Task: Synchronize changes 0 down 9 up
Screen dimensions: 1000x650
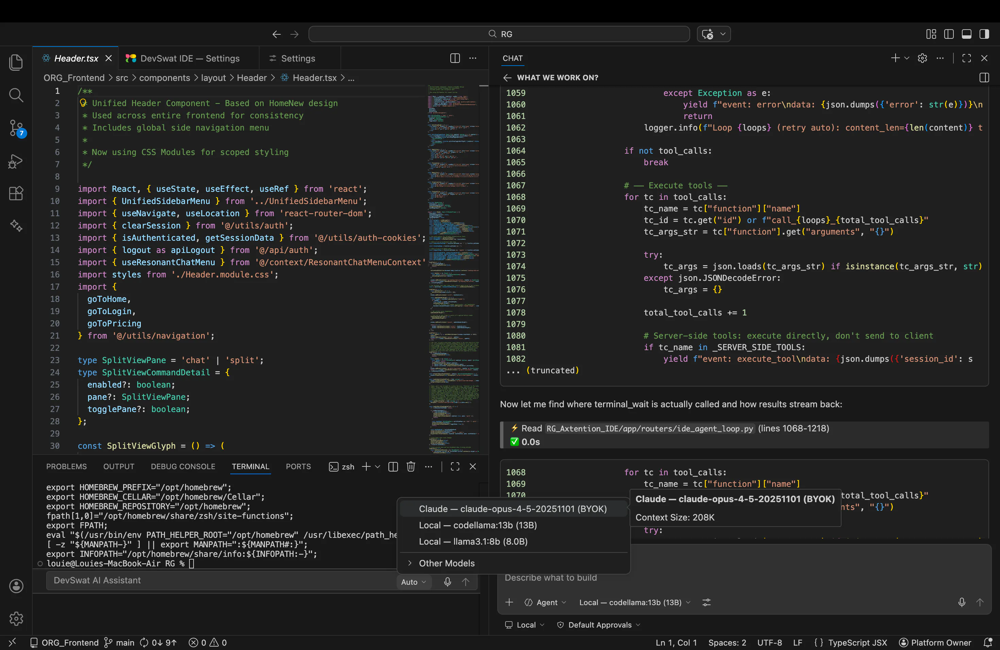Action: coord(159,643)
